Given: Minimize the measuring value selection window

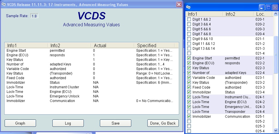Looking at the screenshot, I should (x=261, y=7).
